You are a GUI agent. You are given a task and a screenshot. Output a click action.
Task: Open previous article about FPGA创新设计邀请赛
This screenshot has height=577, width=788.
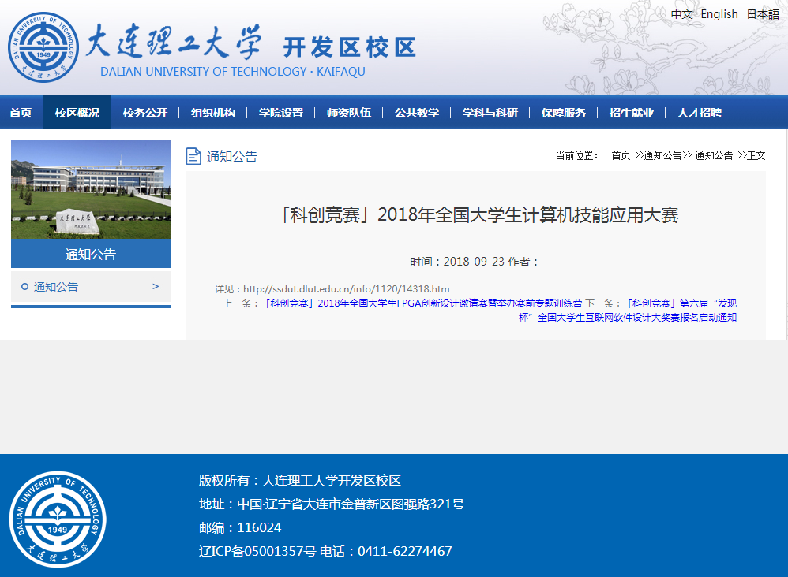tap(424, 303)
